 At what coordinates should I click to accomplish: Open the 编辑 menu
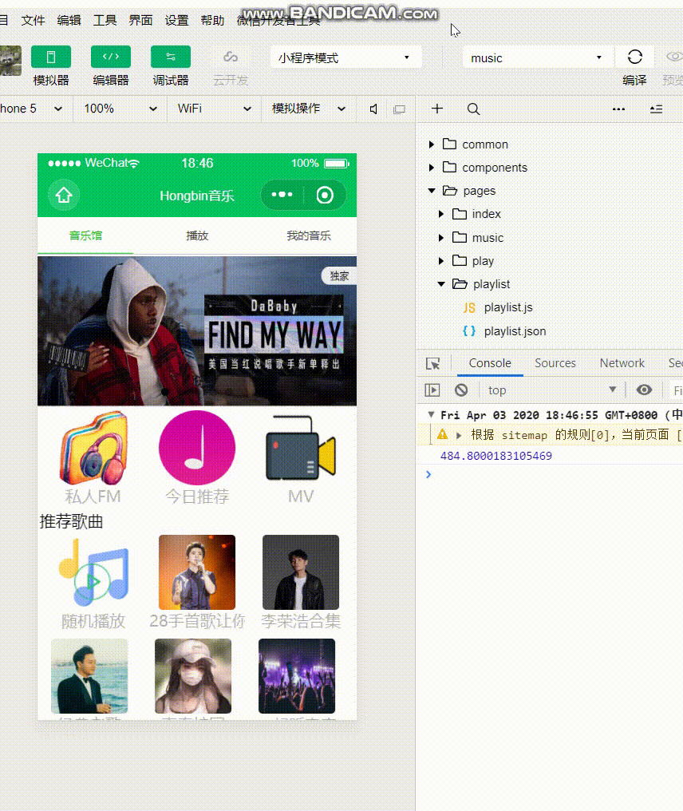point(69,20)
